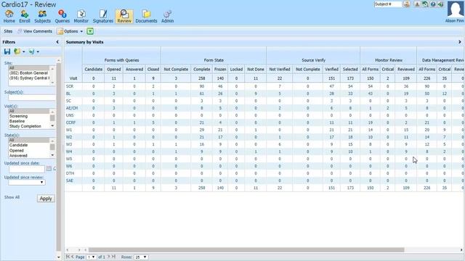Open the Monitor module
The image size is (465, 261).
click(x=81, y=16)
